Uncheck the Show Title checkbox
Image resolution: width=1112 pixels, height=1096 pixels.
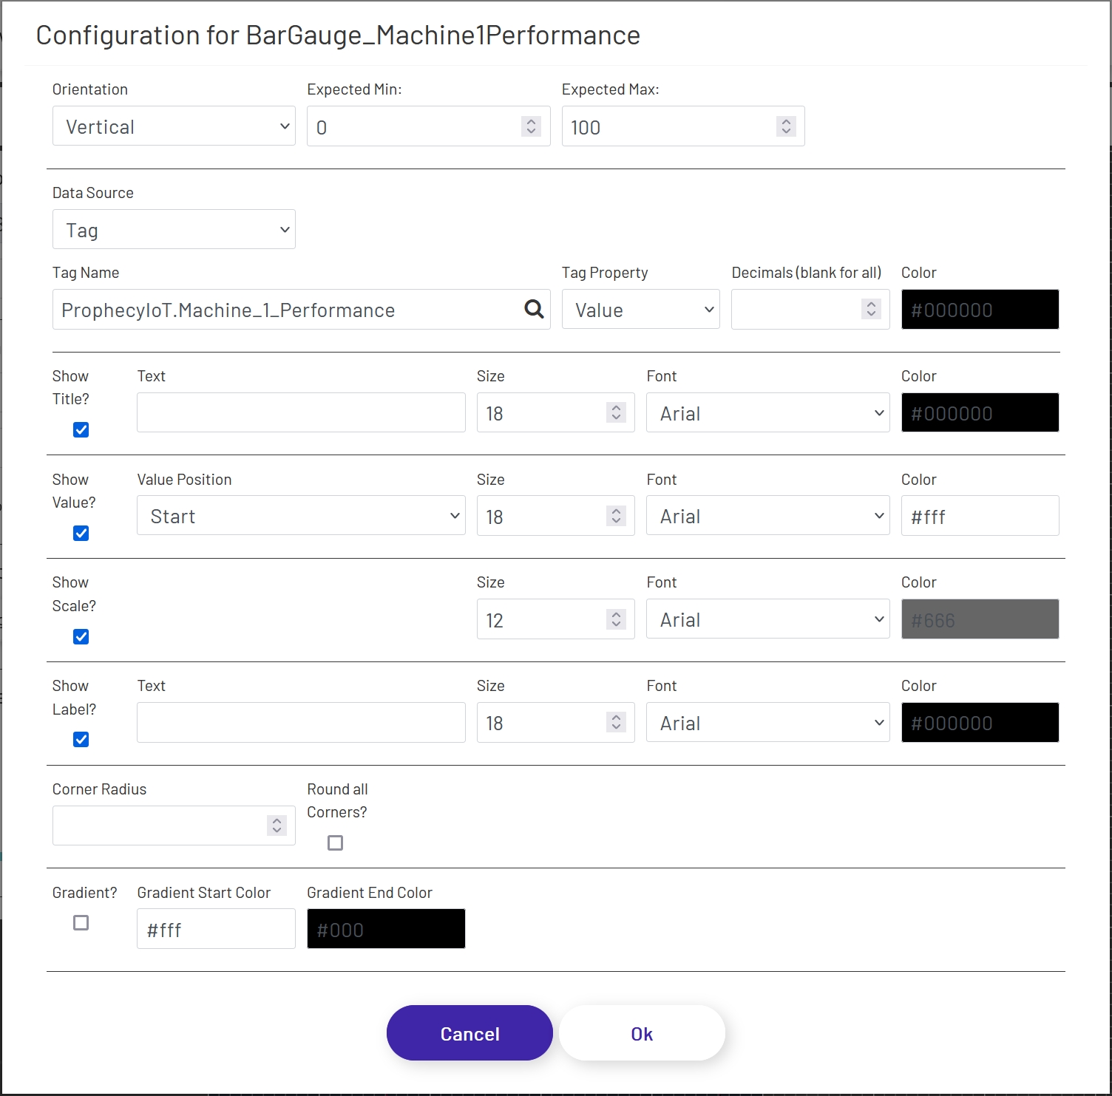click(81, 430)
